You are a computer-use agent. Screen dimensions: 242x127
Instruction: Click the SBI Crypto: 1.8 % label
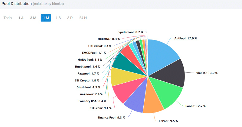coord(87,81)
